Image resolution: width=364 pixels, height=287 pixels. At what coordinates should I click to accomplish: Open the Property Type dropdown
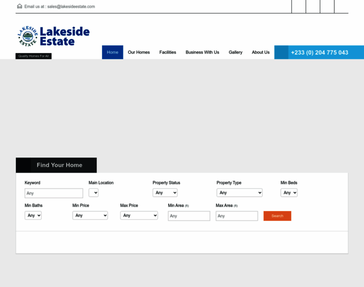click(x=239, y=193)
